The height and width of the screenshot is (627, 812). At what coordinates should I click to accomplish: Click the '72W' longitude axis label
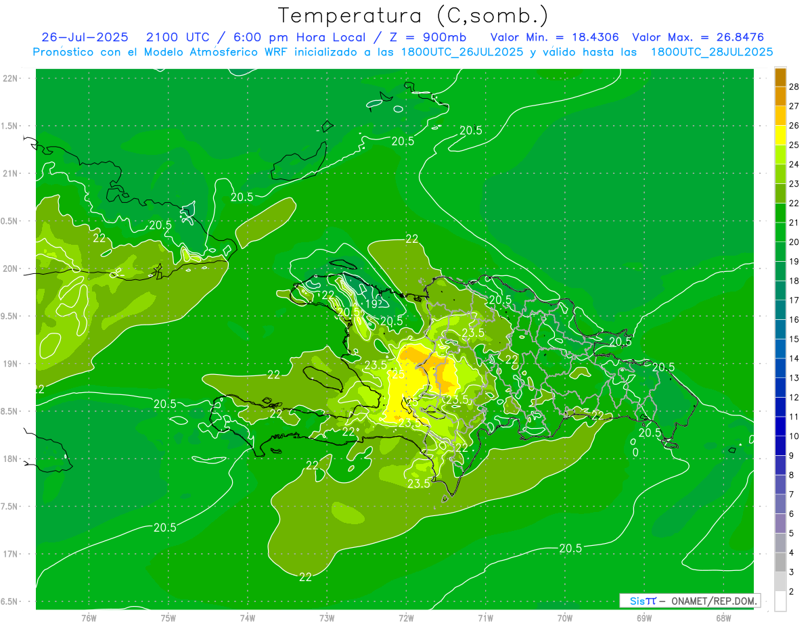406,618
